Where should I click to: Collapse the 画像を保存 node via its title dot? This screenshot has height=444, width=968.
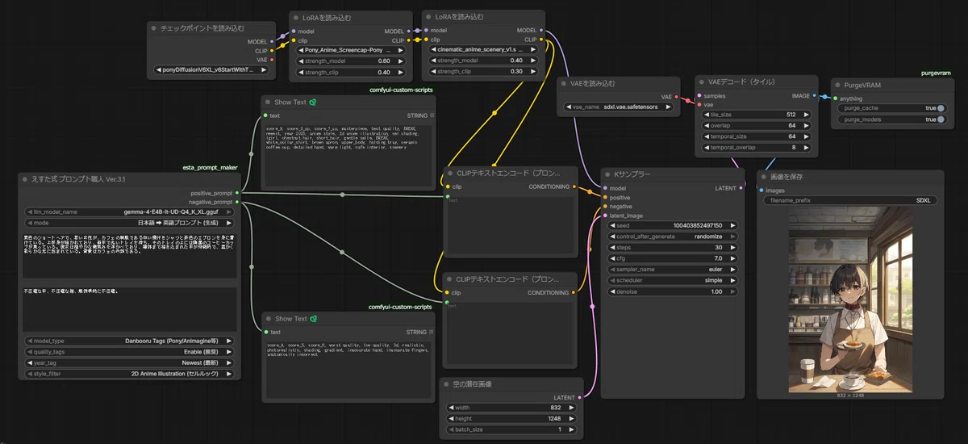(764, 177)
